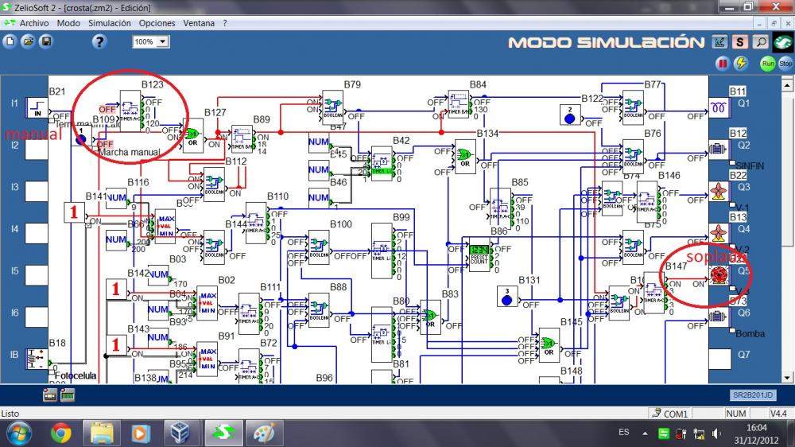Select the B116 NUM constant block
This screenshot has width=795, height=447.
[116, 198]
